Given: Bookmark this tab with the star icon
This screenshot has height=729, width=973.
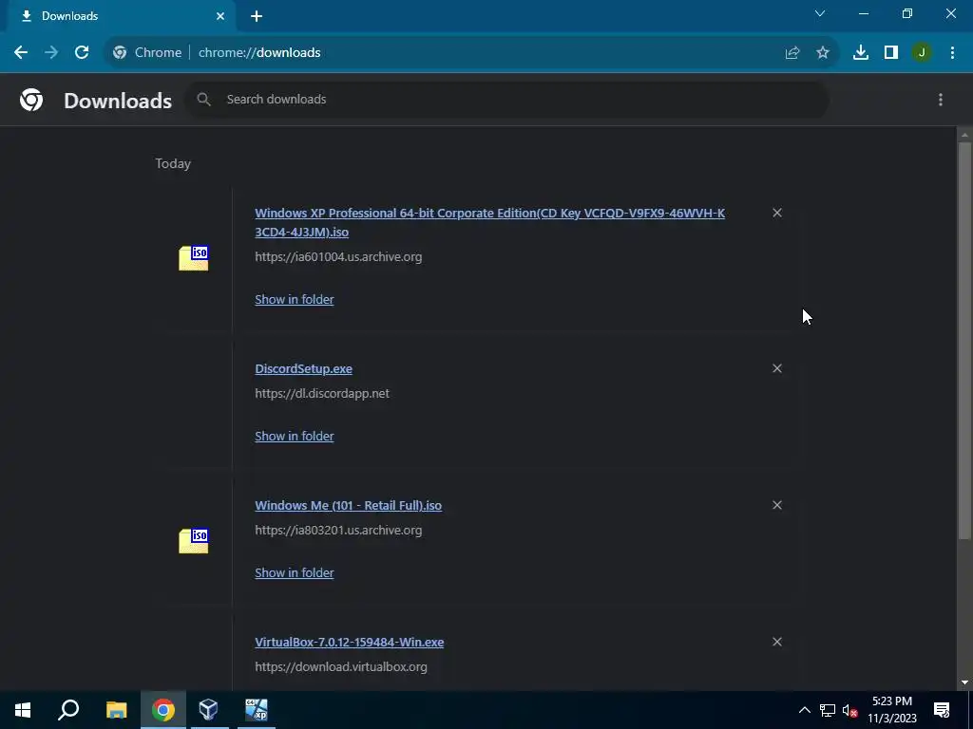Looking at the screenshot, I should [823, 53].
